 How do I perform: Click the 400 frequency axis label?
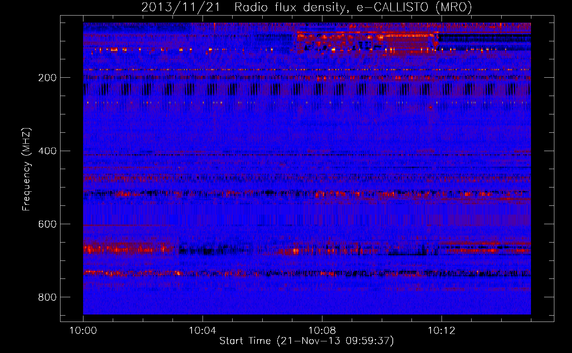pos(47,151)
